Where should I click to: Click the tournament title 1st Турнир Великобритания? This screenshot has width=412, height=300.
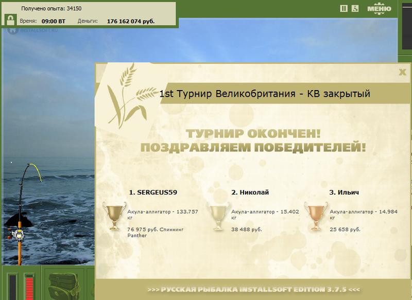[227, 94]
